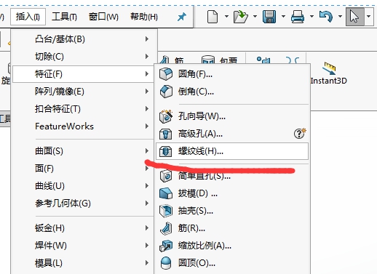
Task: Select 参考几何体(G) menu entry
Action: 83,204
